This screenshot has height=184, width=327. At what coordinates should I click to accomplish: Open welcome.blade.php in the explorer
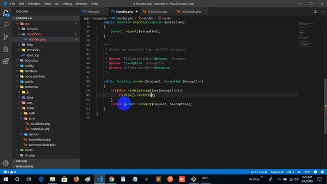point(42,145)
